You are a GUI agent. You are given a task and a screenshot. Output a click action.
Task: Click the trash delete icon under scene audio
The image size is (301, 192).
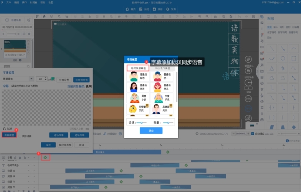click(29, 34)
